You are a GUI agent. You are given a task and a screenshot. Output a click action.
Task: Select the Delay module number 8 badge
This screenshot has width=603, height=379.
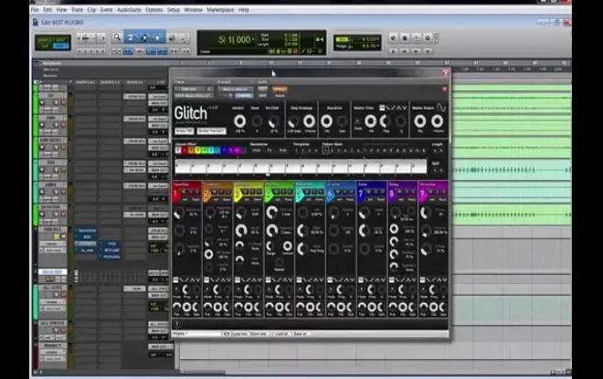tap(391, 195)
